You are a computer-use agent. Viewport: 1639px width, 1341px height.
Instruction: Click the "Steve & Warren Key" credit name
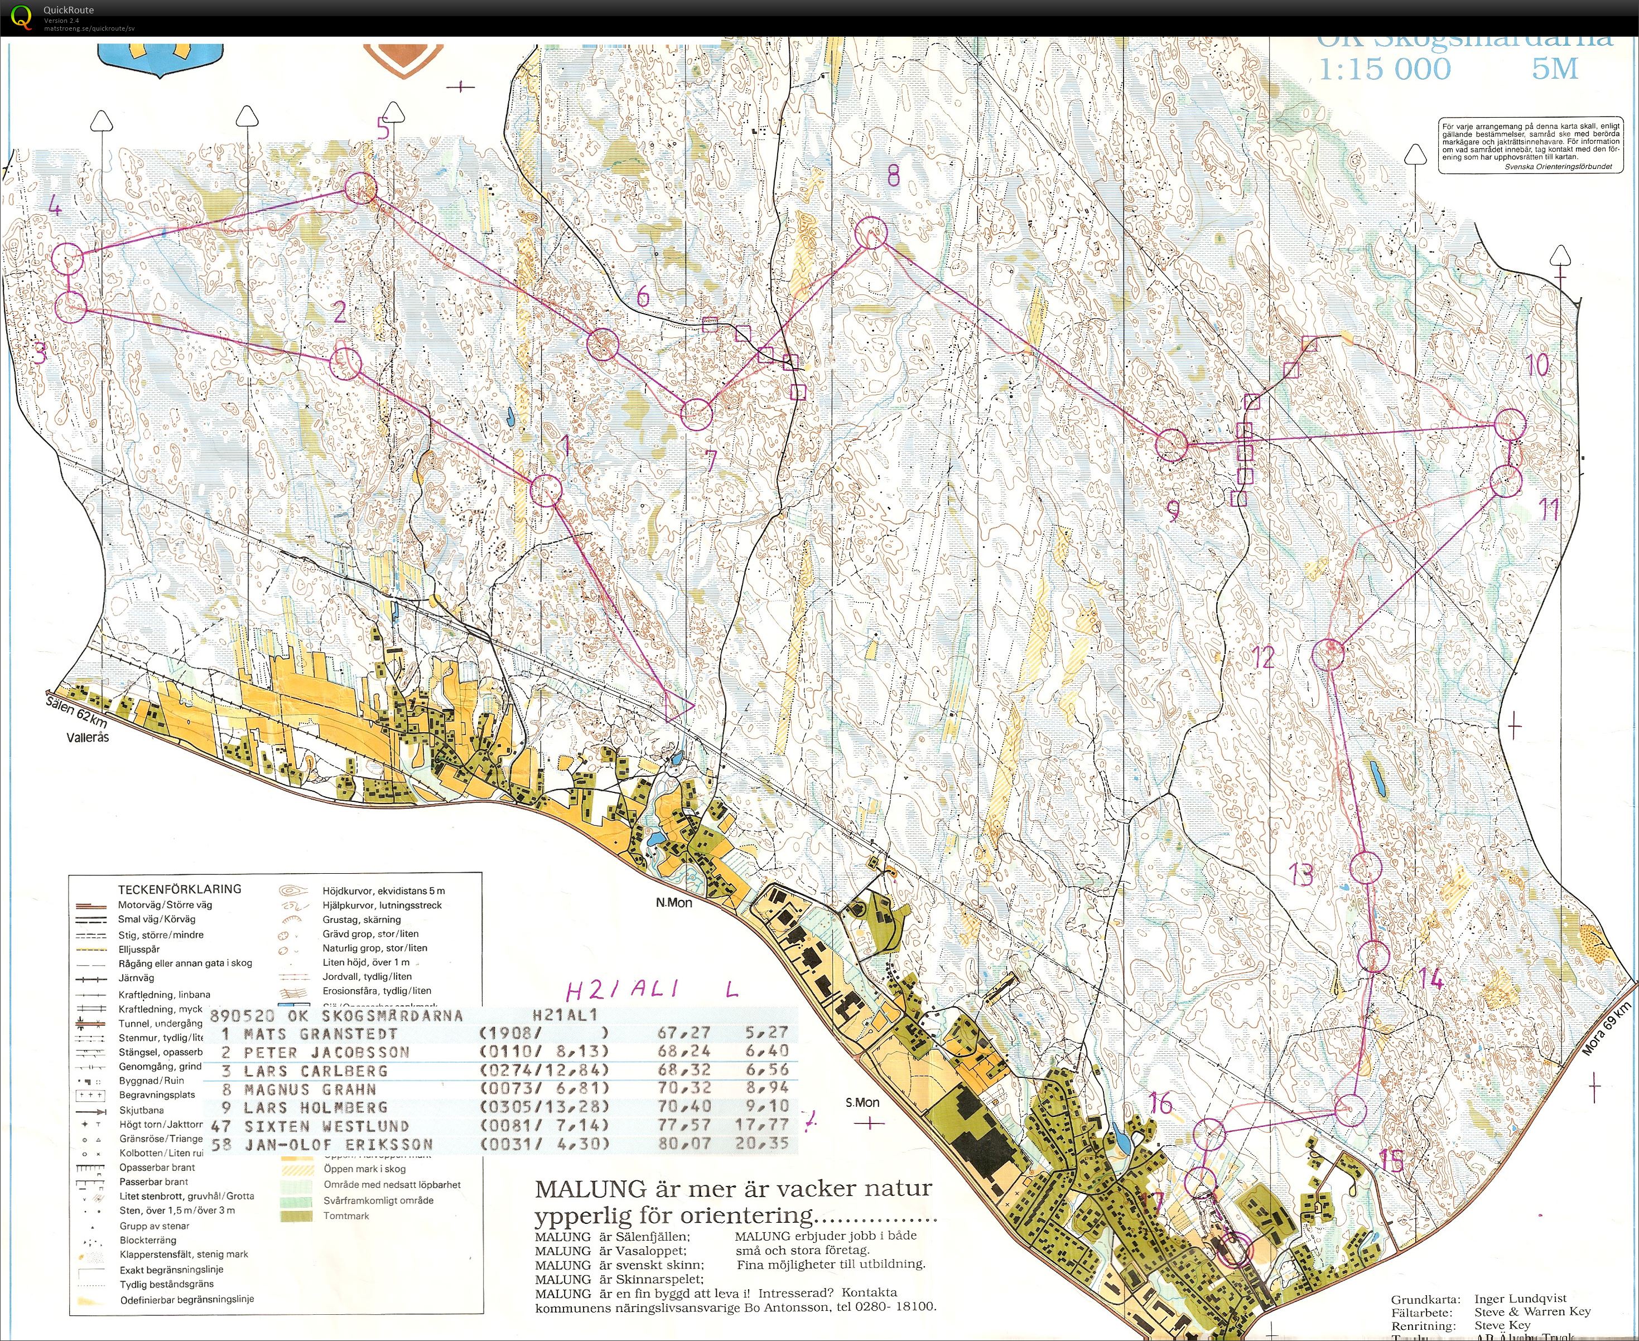coord(1532,1311)
